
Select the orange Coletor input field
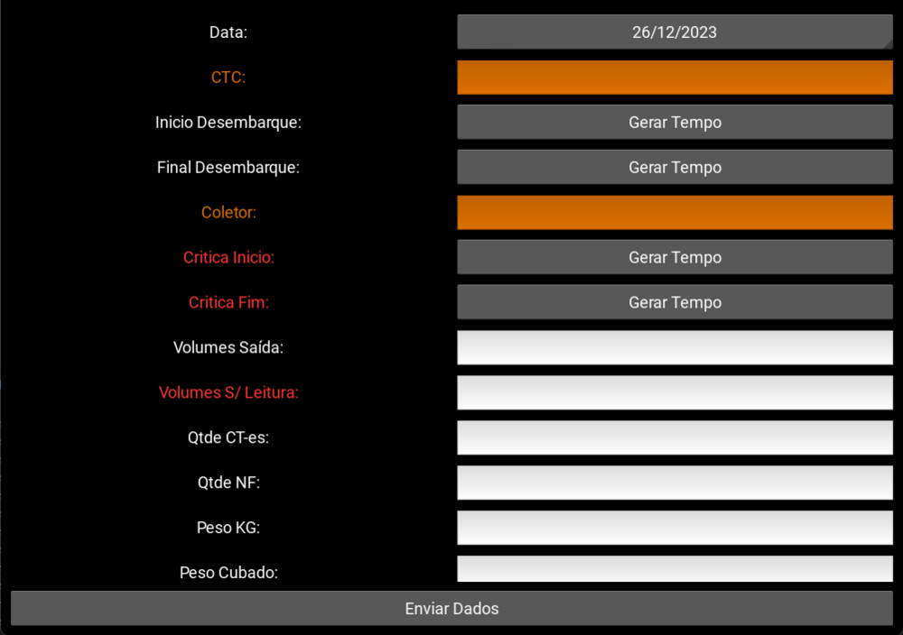(x=675, y=212)
